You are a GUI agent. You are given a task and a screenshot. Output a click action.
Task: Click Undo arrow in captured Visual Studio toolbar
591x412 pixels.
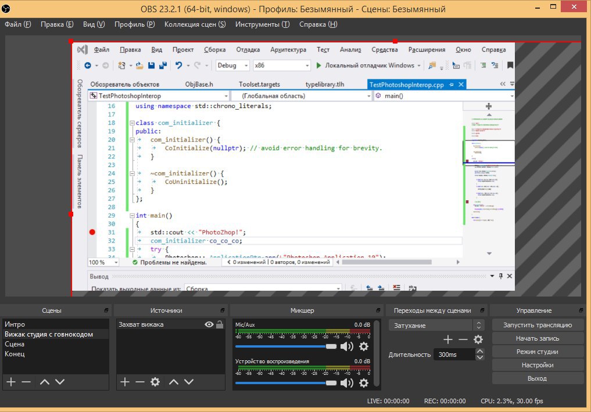(x=178, y=65)
